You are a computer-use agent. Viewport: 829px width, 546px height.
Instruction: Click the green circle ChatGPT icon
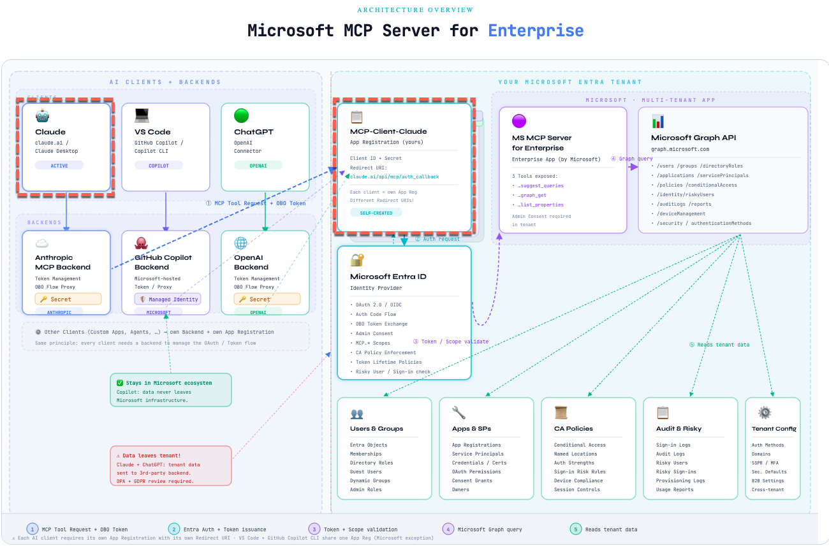241,116
